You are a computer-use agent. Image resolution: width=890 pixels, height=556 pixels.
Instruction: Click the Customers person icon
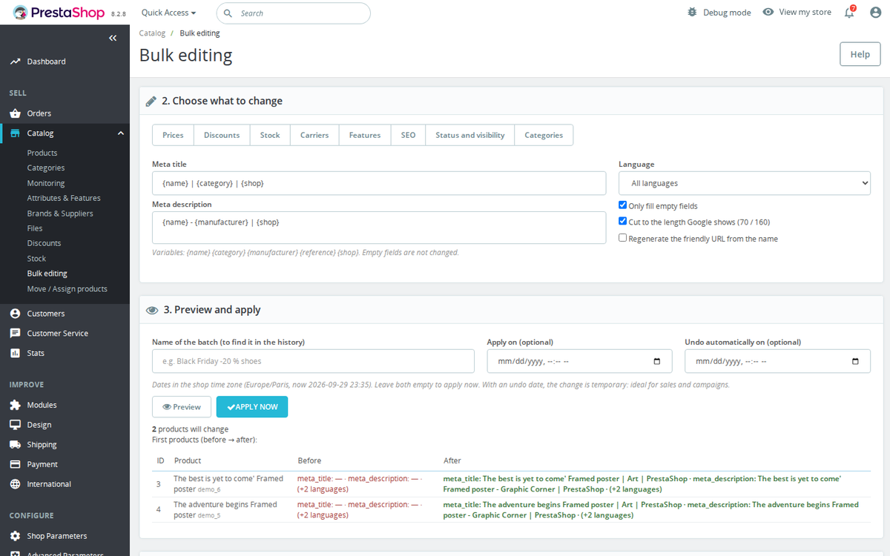tap(15, 314)
